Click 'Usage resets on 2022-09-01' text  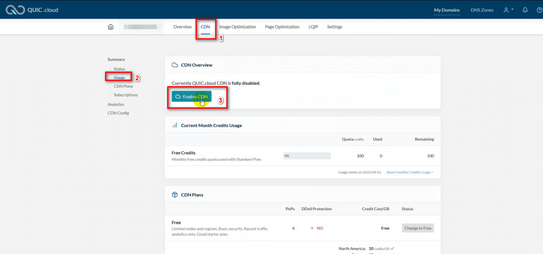pyautogui.click(x=360, y=172)
